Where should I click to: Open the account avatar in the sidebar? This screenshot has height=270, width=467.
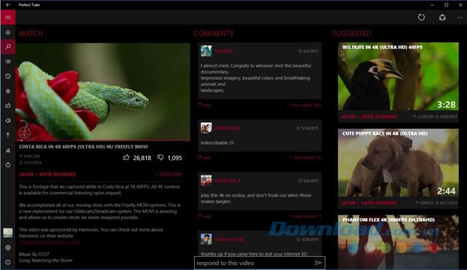point(8,233)
